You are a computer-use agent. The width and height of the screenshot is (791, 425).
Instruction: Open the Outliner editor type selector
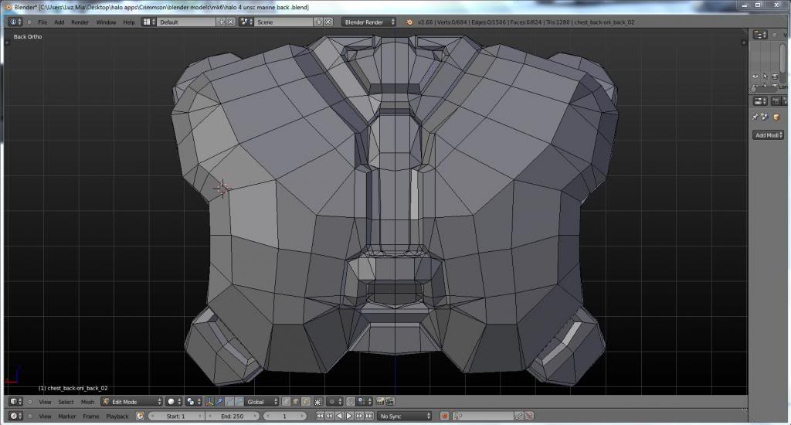tap(760, 34)
